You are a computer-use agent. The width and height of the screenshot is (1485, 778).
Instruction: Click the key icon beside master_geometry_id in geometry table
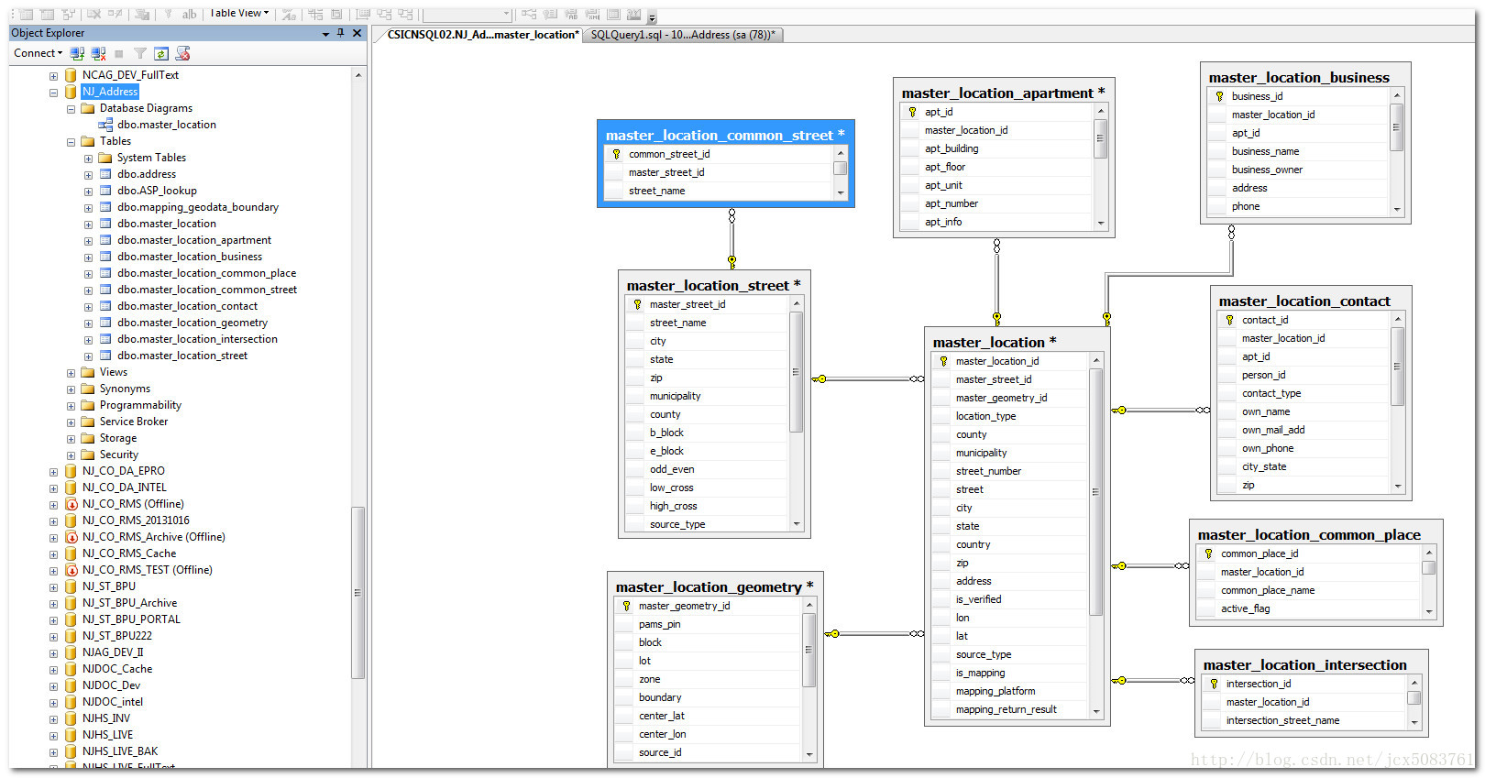pyautogui.click(x=626, y=606)
